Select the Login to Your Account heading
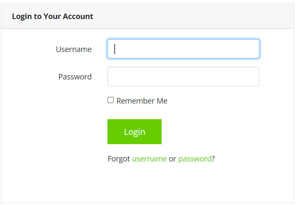Screen dimensions: 297x205 52,16
